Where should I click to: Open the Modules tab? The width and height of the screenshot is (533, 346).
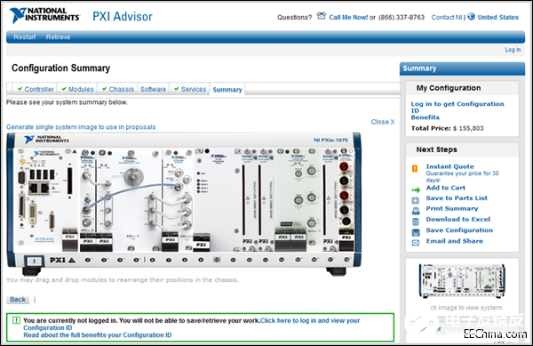coord(77,89)
